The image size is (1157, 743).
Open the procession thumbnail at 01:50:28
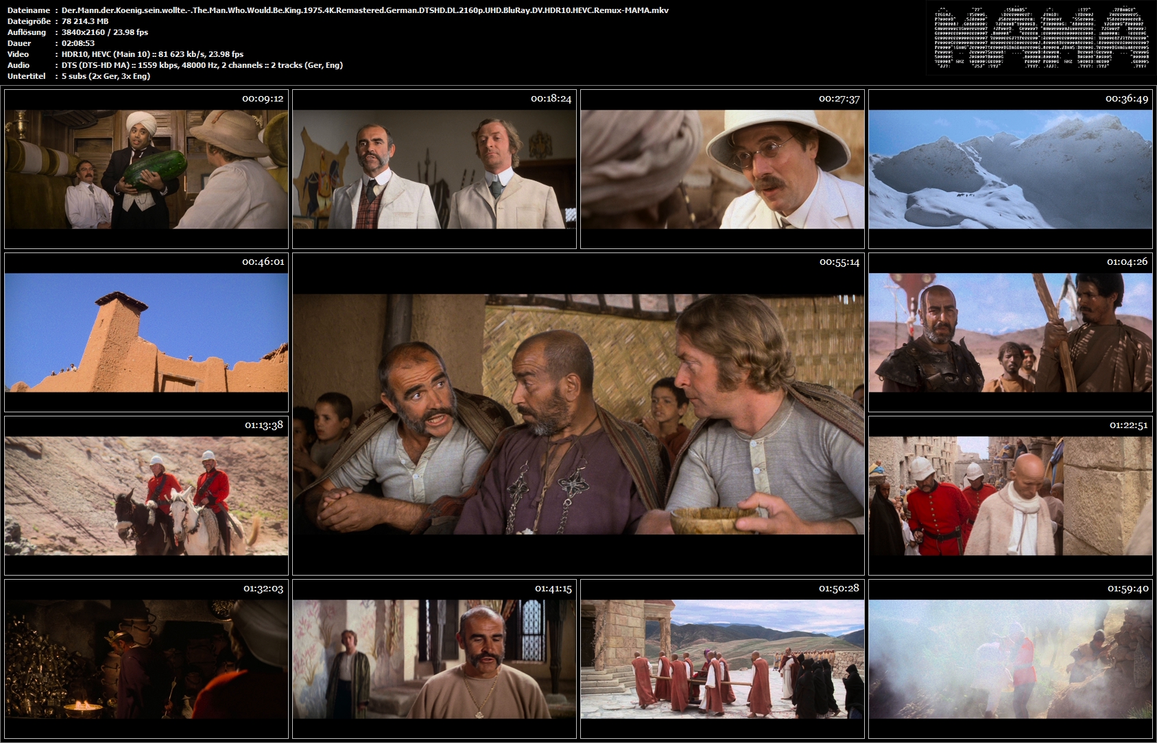click(722, 659)
